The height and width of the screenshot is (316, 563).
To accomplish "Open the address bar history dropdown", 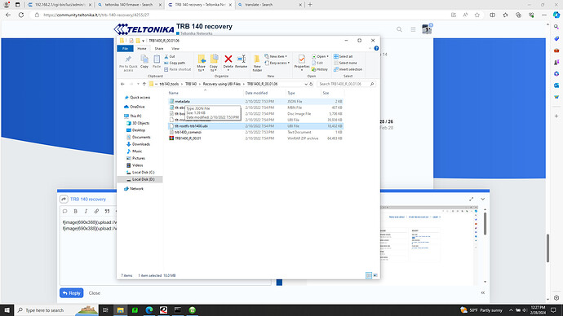I will pyautogui.click(x=306, y=84).
